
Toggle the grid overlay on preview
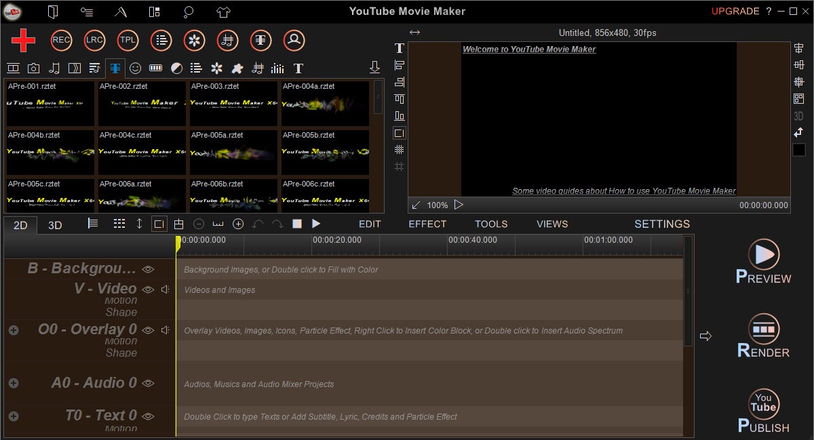click(x=400, y=150)
